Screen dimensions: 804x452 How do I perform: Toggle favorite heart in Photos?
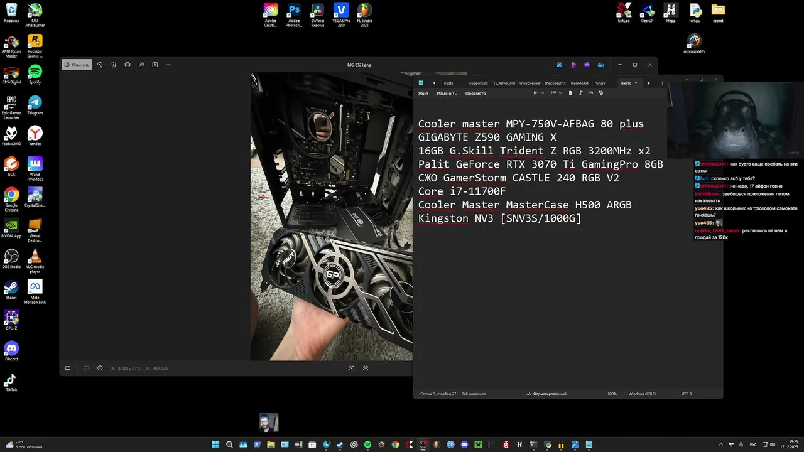coord(87,369)
